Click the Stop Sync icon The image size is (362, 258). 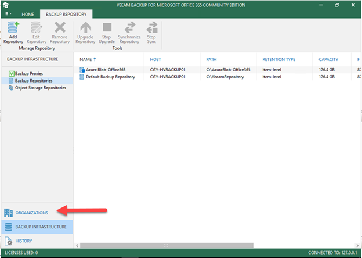(151, 27)
